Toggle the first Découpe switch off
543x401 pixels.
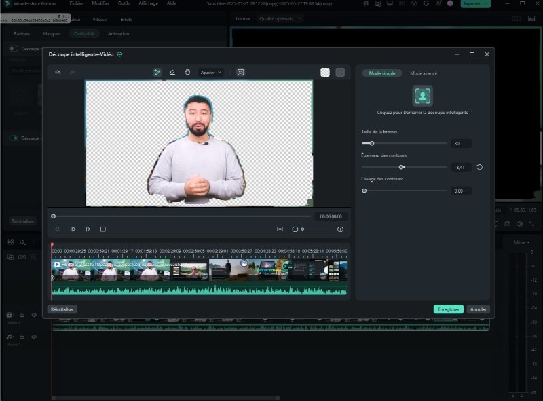pos(14,49)
